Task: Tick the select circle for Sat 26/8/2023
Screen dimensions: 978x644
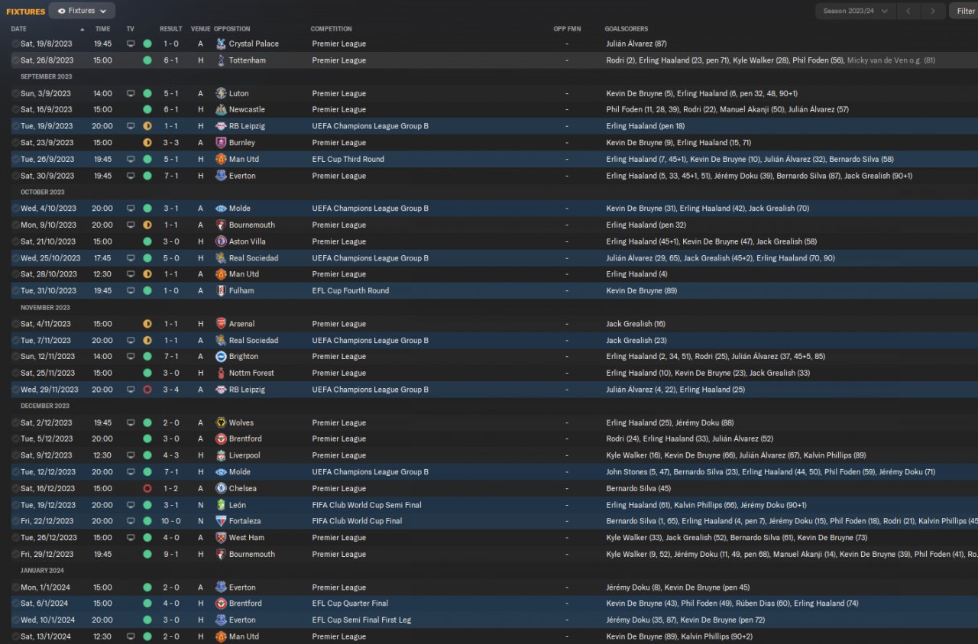Action: point(15,60)
